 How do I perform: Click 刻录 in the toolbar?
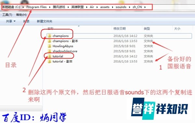click(26, 21)
